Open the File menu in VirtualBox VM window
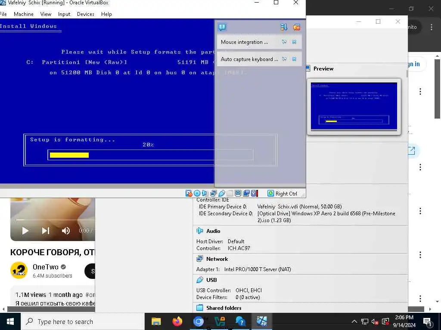 tap(3, 14)
